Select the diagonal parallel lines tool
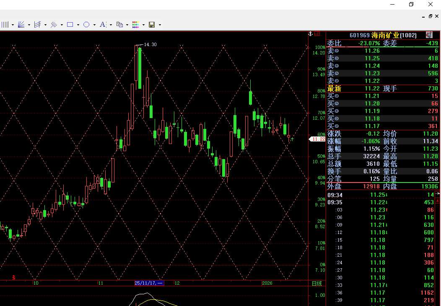The height and width of the screenshot is (306, 441). pyautogui.click(x=54, y=25)
